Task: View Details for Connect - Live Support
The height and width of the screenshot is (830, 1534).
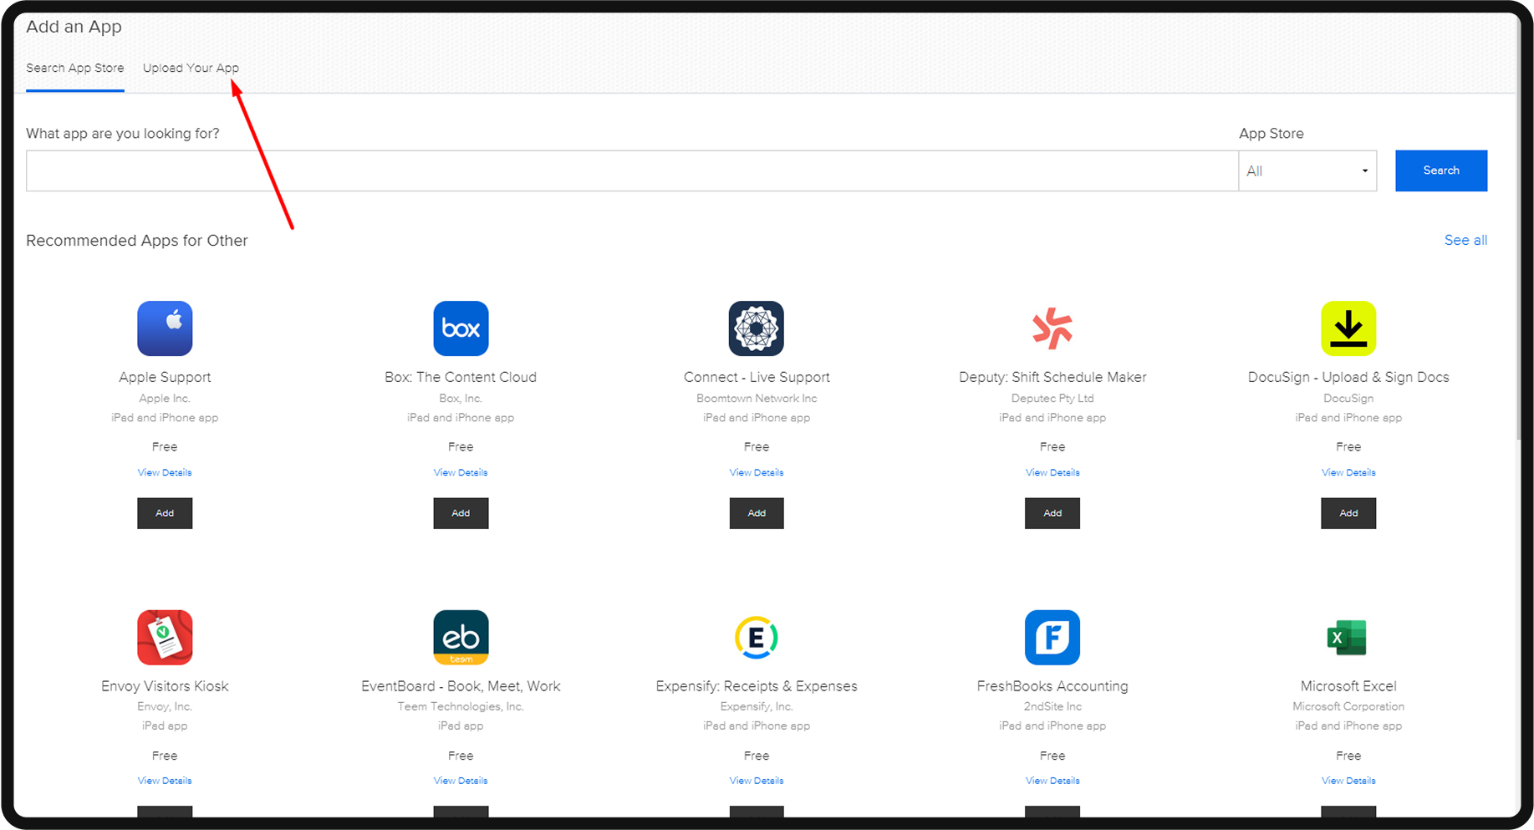Action: (x=757, y=473)
